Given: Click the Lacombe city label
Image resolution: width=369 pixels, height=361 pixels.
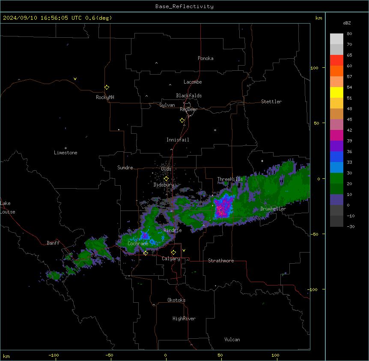Looking at the screenshot, I should click(x=193, y=82).
